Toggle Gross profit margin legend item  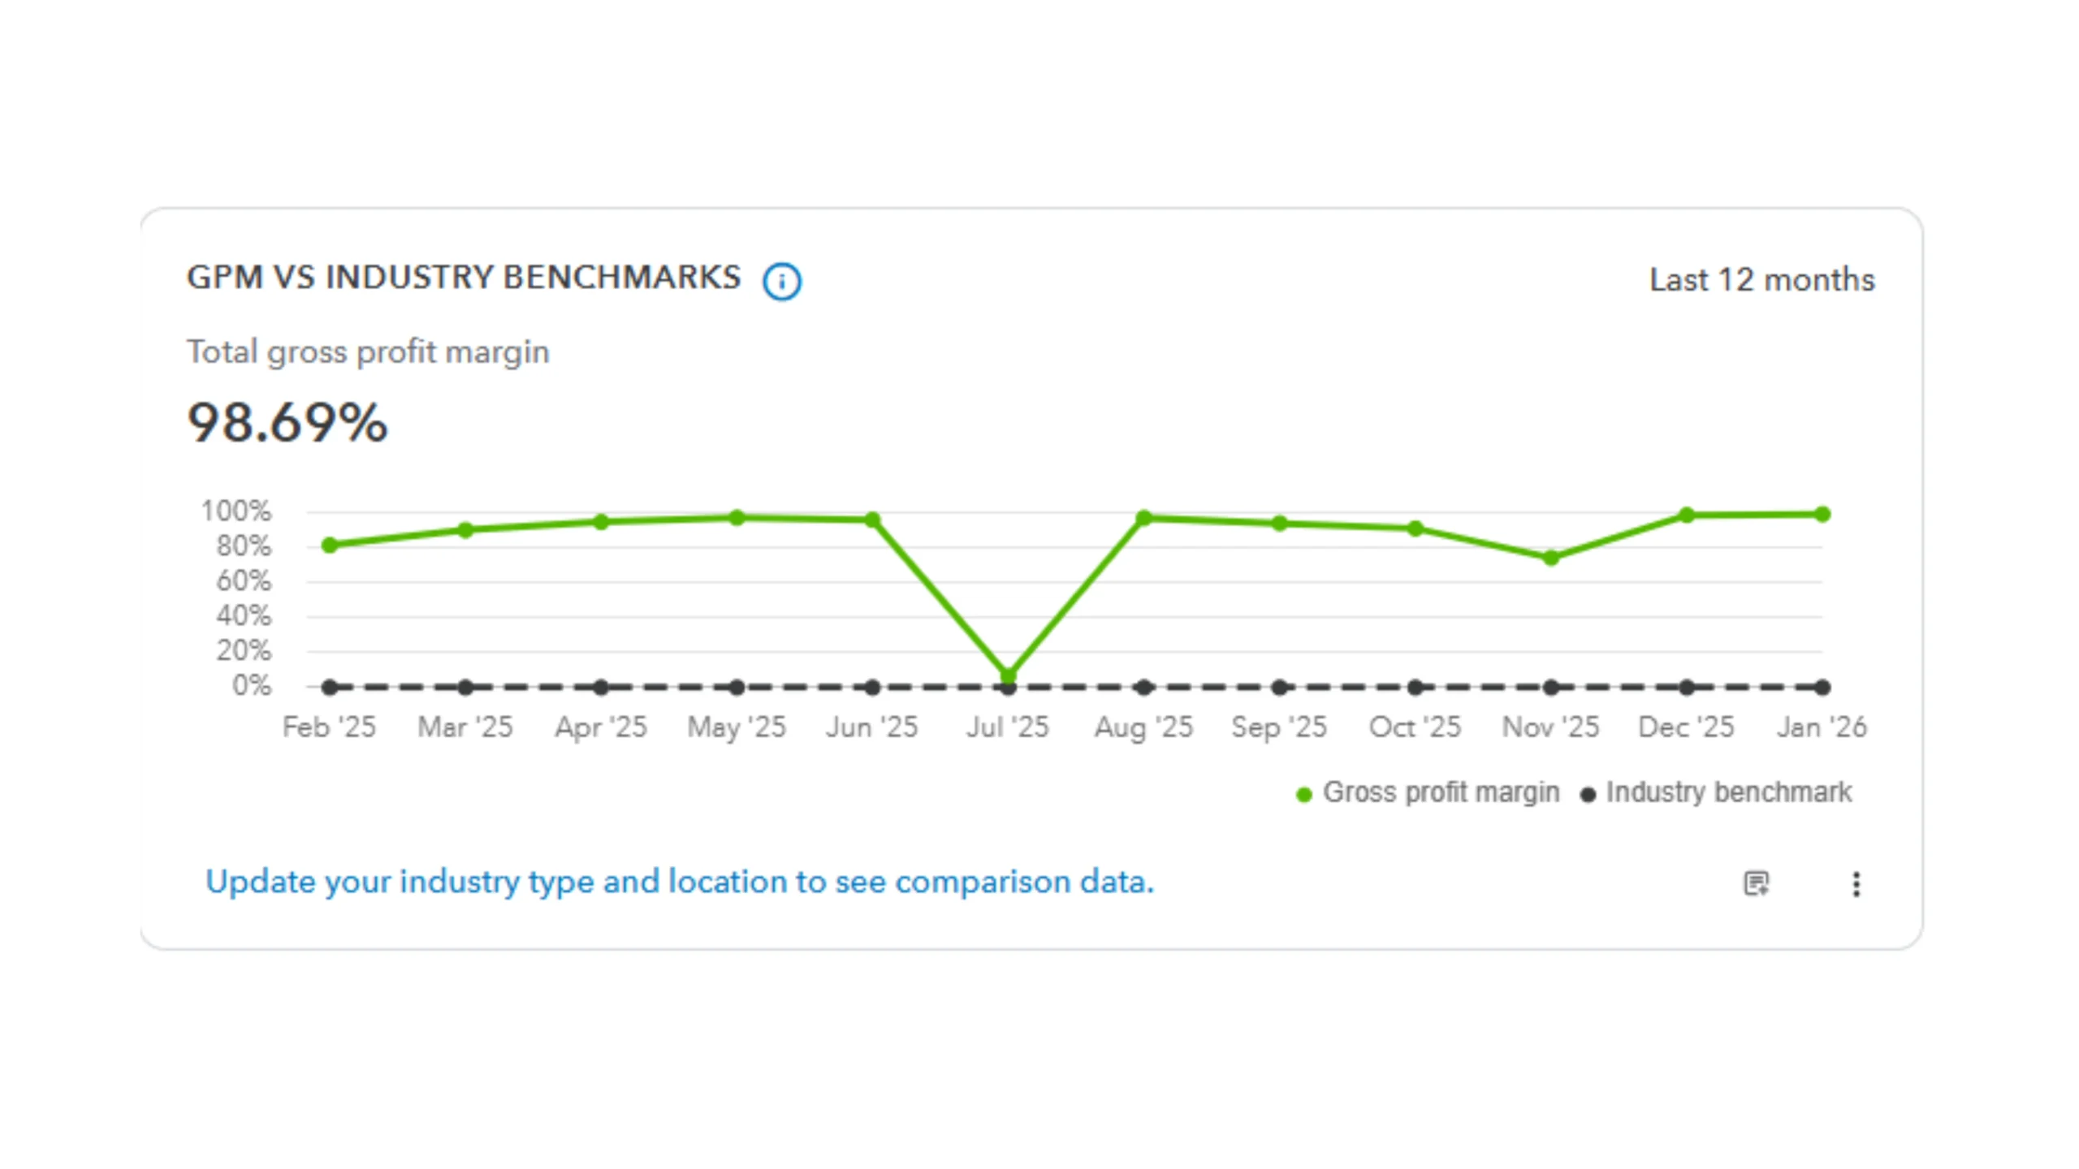pyautogui.click(x=1441, y=792)
